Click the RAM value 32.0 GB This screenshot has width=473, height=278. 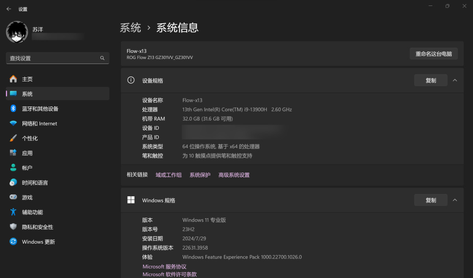click(208, 119)
